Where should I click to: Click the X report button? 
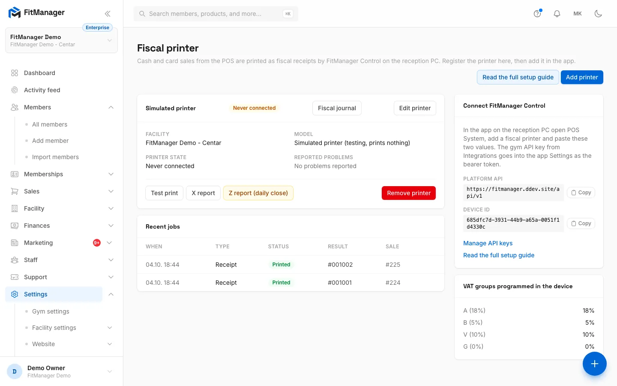tap(203, 193)
